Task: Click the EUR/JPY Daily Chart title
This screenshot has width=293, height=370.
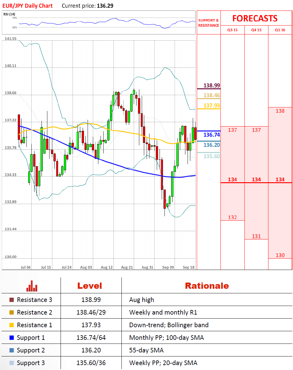Action: point(27,6)
